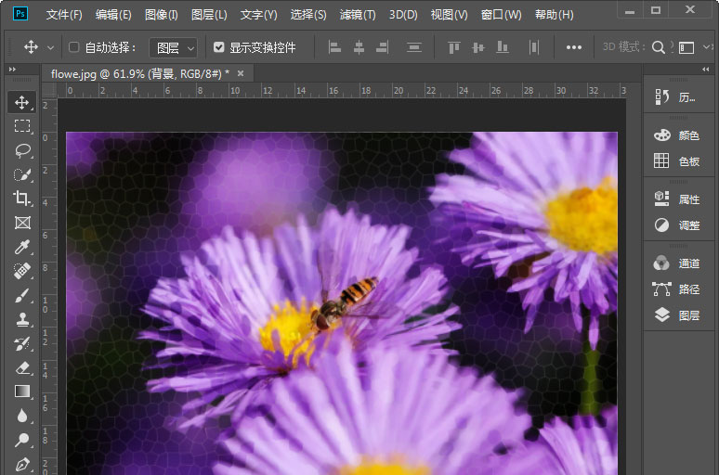Image resolution: width=719 pixels, height=475 pixels.
Task: Open the workspace switcher icon
Action: (x=686, y=47)
